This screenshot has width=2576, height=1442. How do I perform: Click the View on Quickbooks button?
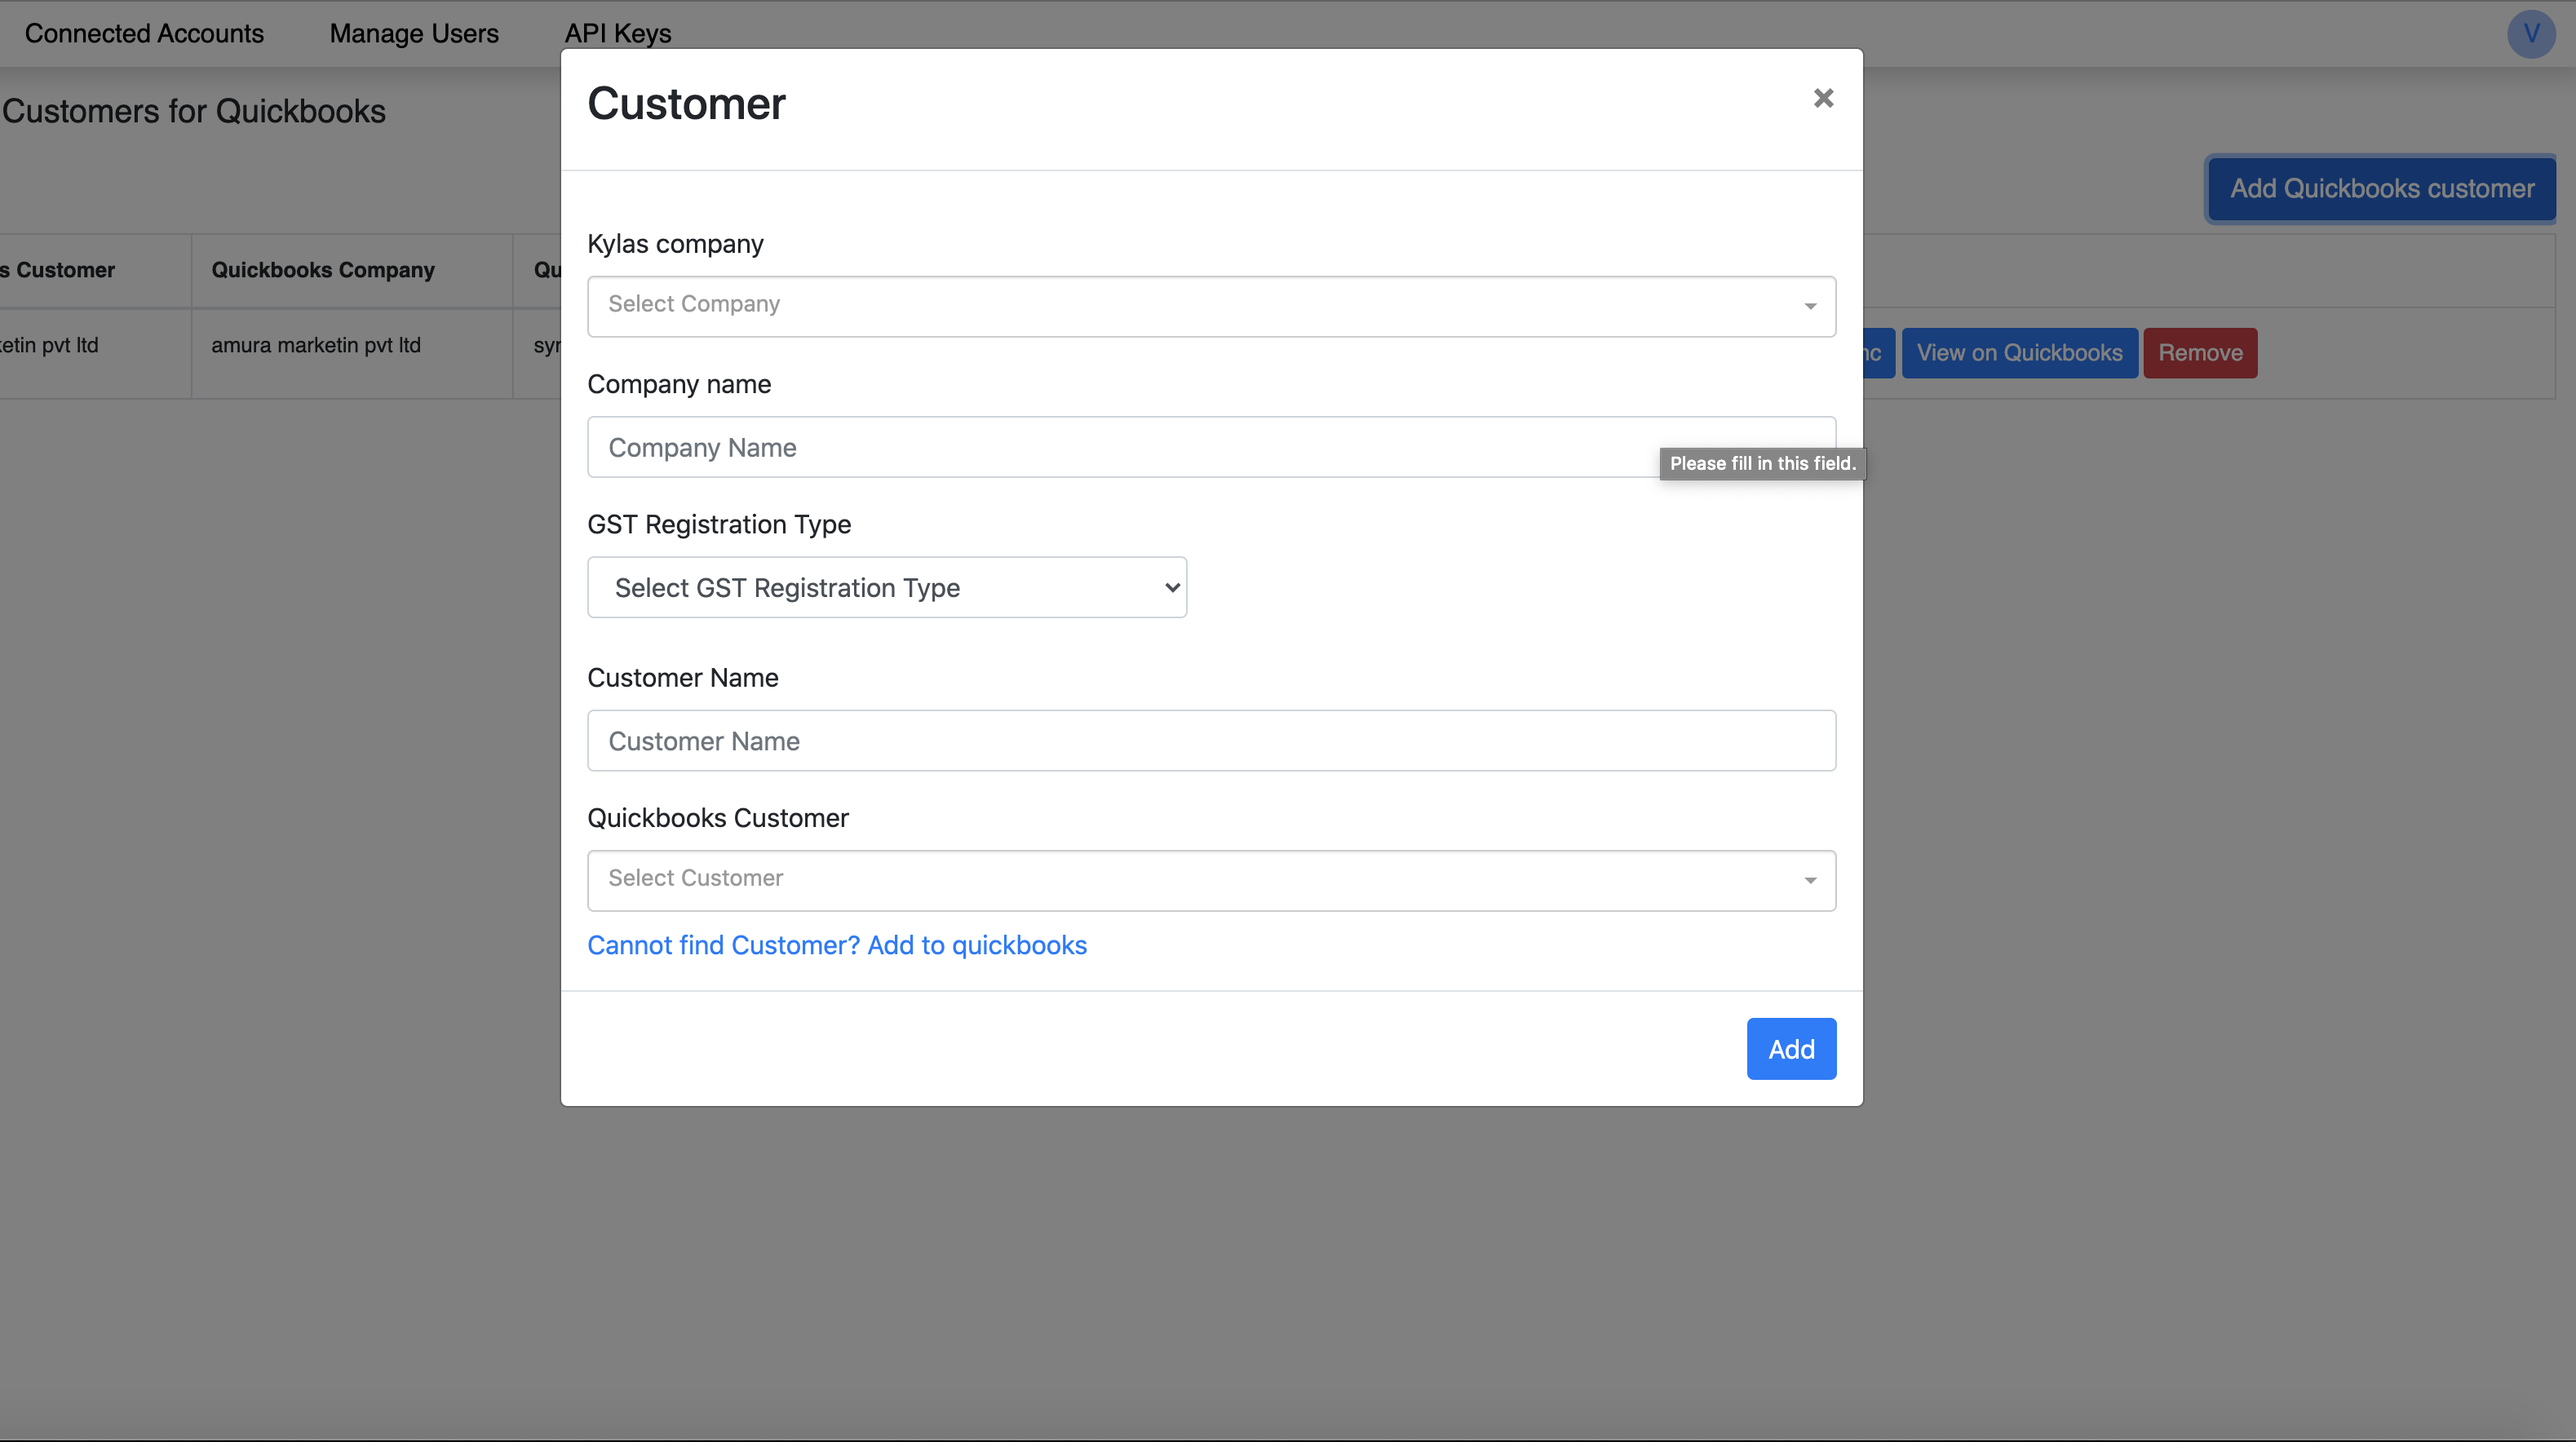tap(2019, 353)
